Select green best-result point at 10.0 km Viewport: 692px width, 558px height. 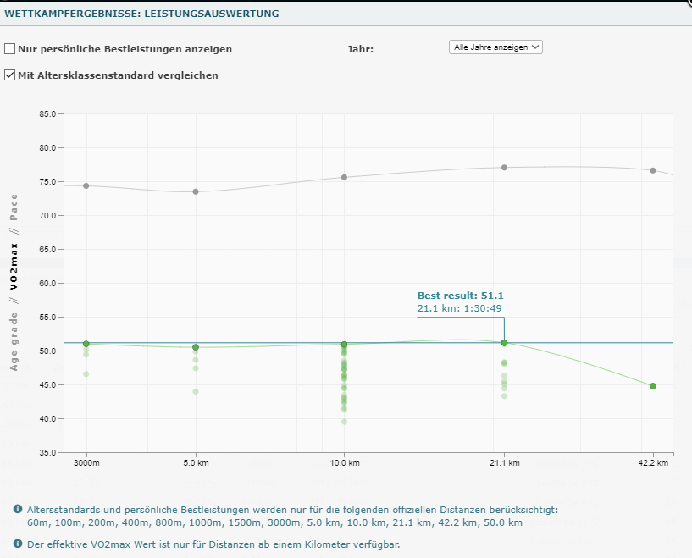(344, 345)
